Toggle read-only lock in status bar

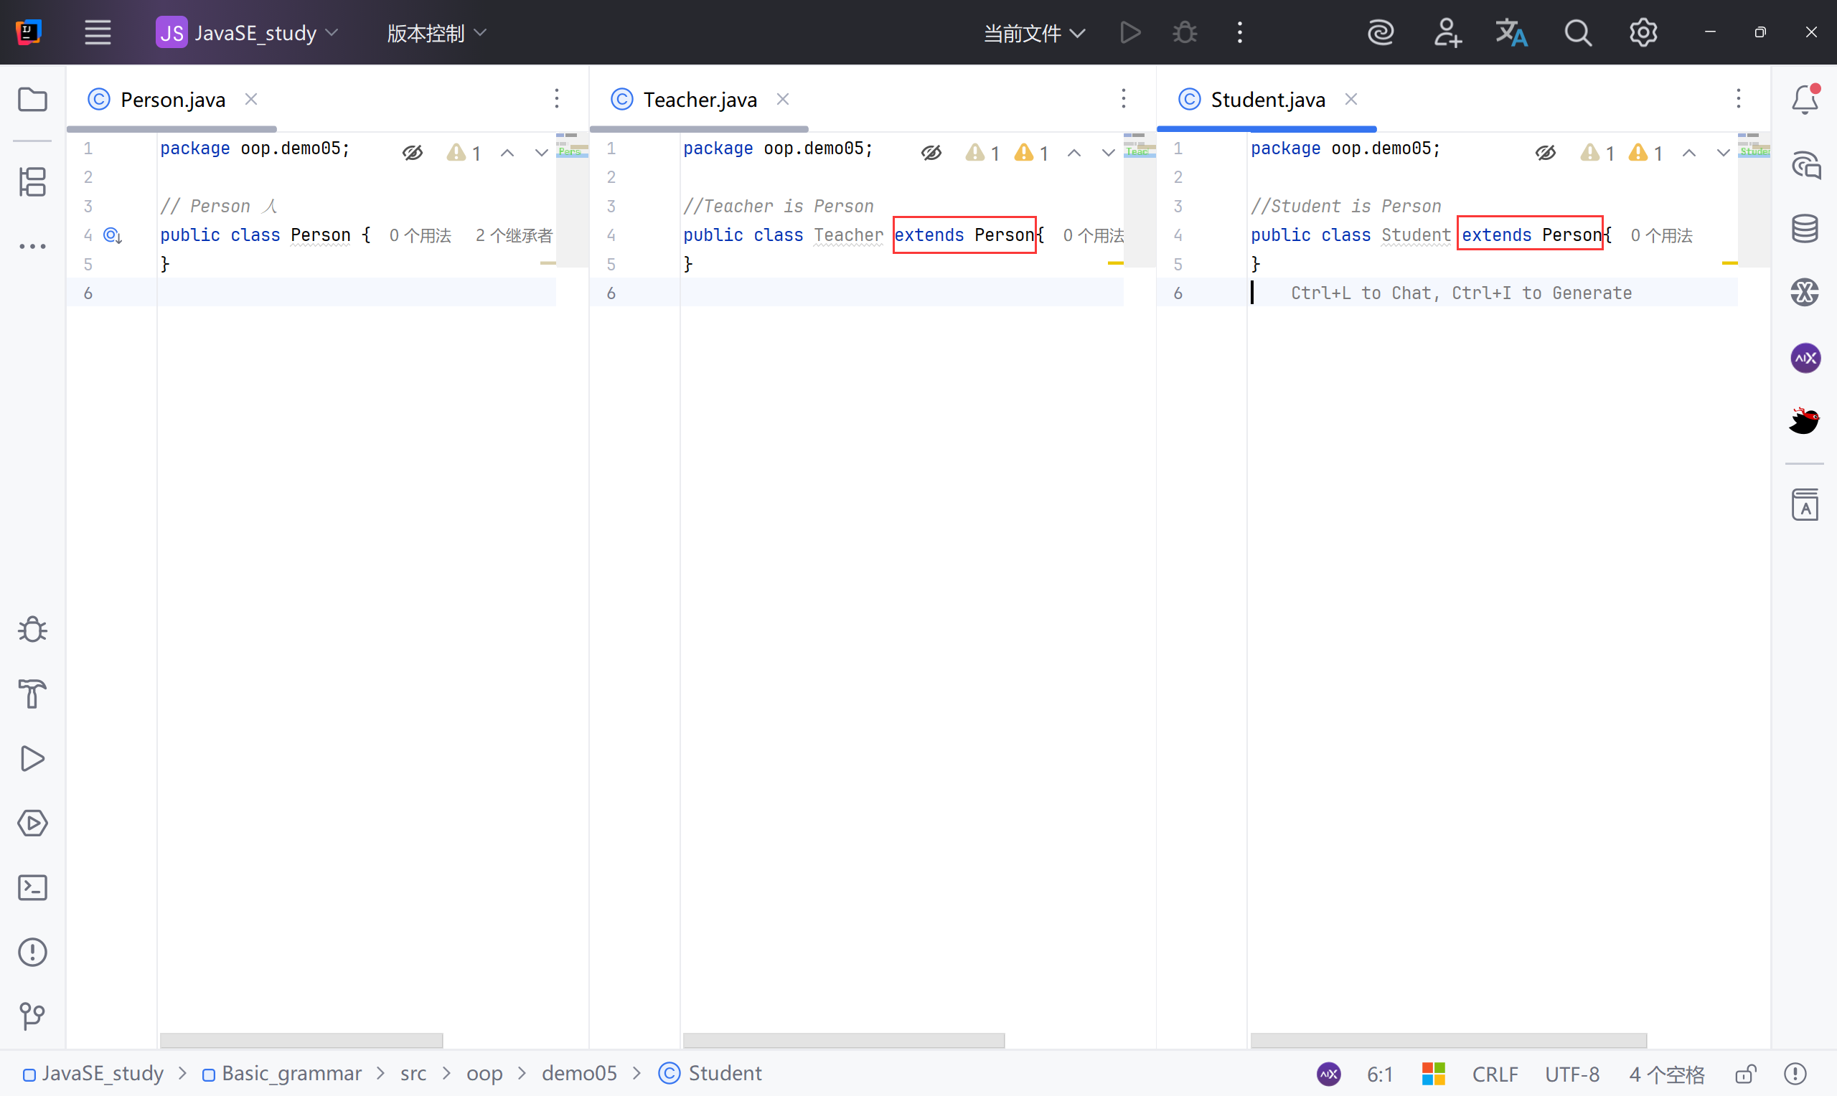[1745, 1074]
